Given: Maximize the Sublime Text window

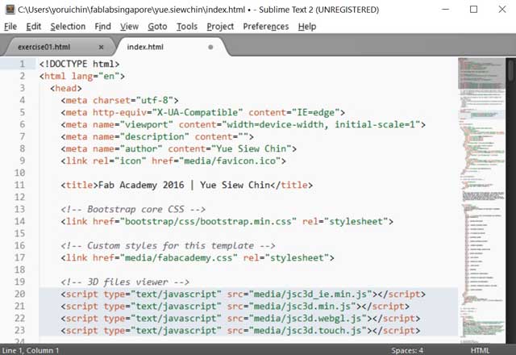Looking at the screenshot, I should (473, 9).
